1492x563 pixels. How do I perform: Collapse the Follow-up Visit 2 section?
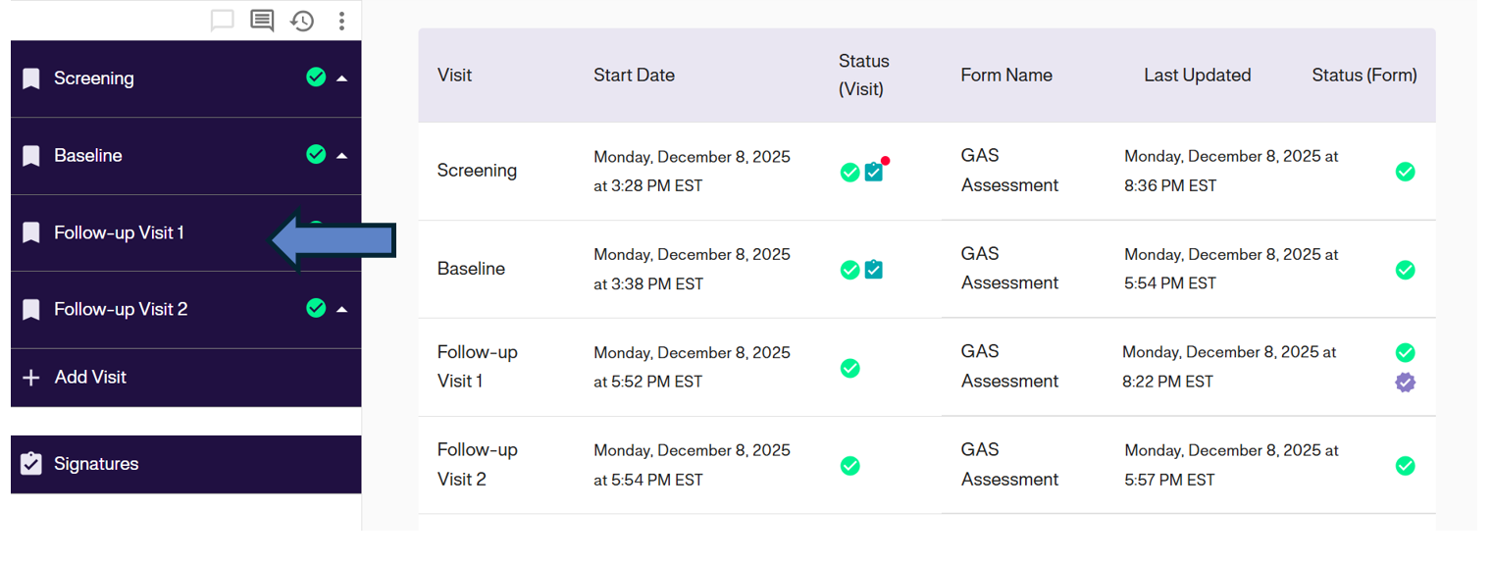pos(342,309)
